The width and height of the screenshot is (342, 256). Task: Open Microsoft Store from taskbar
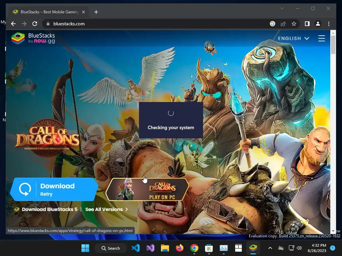point(209,248)
